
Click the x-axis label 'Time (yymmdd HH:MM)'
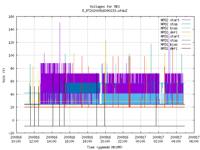(105, 147)
